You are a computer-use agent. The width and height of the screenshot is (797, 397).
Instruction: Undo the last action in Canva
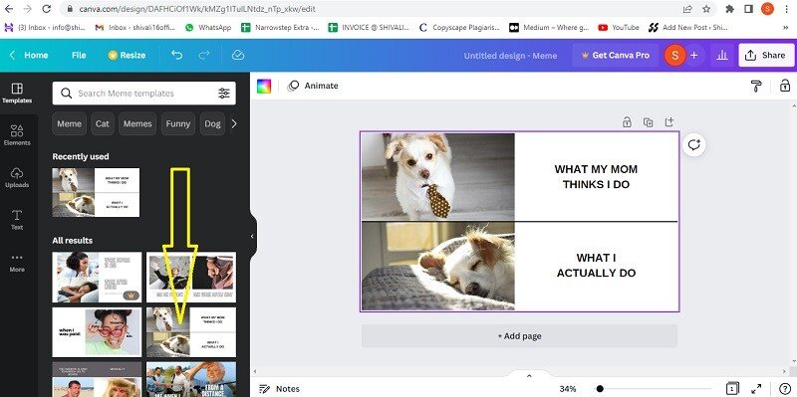pos(177,55)
